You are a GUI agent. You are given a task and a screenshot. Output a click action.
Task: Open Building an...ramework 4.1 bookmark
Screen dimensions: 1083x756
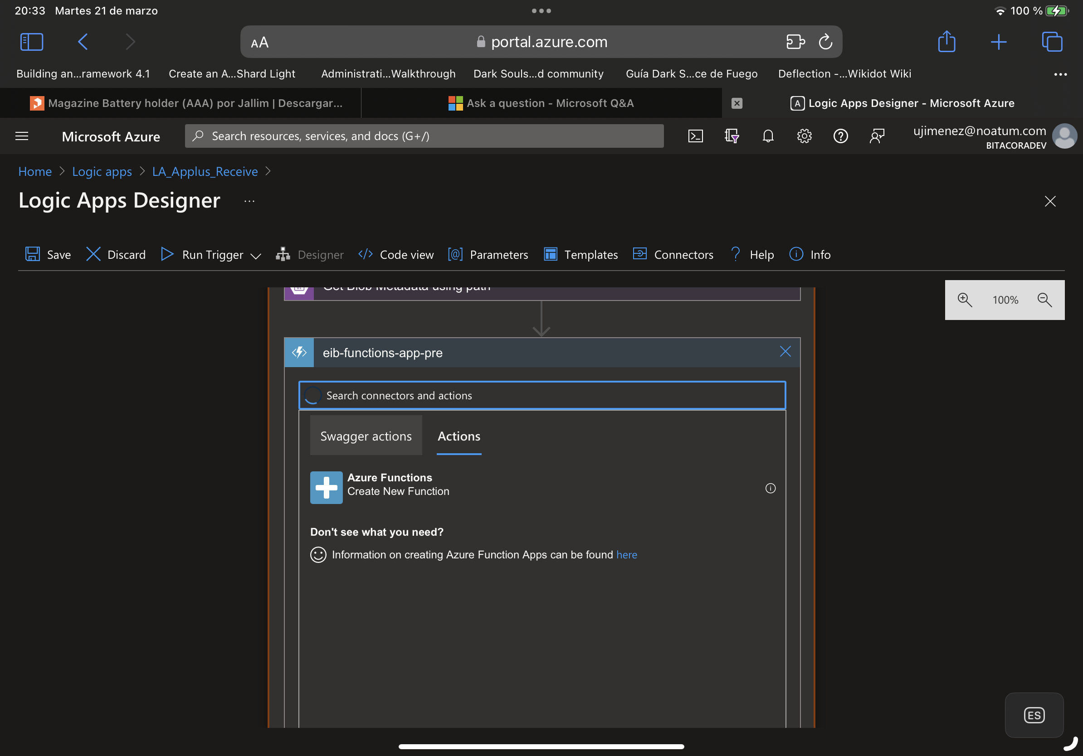(83, 74)
